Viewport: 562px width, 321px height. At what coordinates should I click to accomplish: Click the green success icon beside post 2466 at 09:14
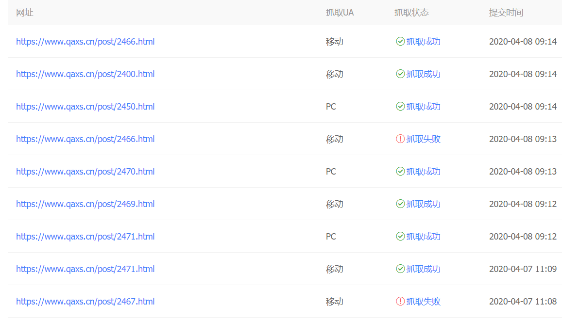[x=400, y=41]
